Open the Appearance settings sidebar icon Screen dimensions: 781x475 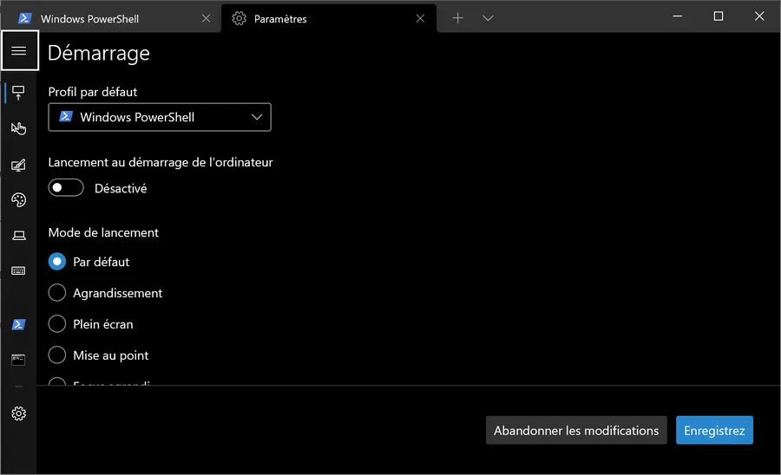click(x=18, y=165)
